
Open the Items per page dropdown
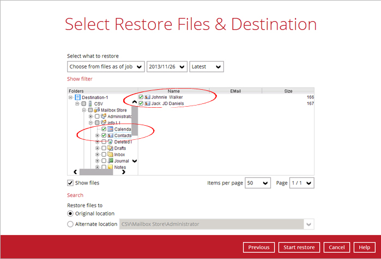258,183
